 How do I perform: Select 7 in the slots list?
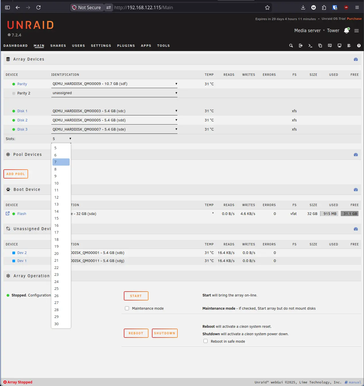(61, 162)
